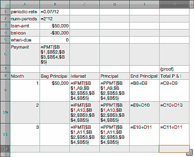Click the =IPMT formula with A10
Viewport: 194px width, 157px height.
point(85,113)
